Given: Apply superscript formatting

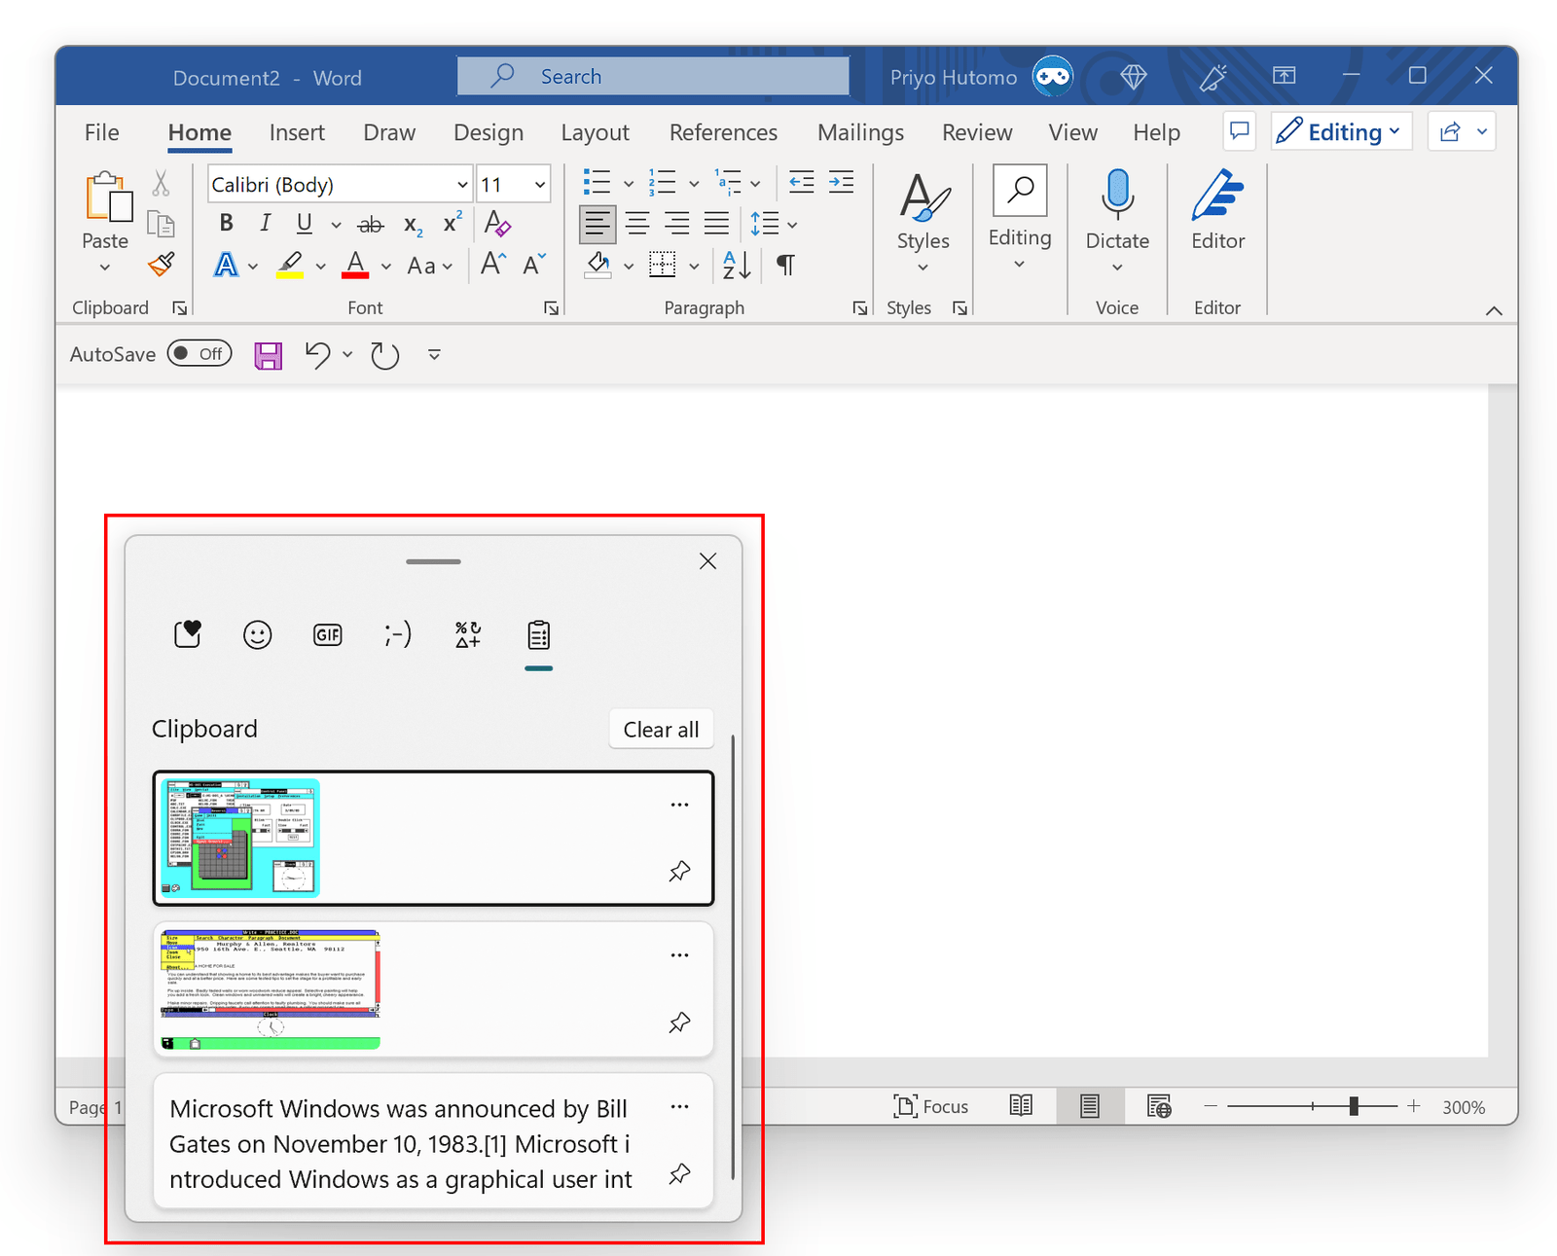Looking at the screenshot, I should tap(452, 223).
